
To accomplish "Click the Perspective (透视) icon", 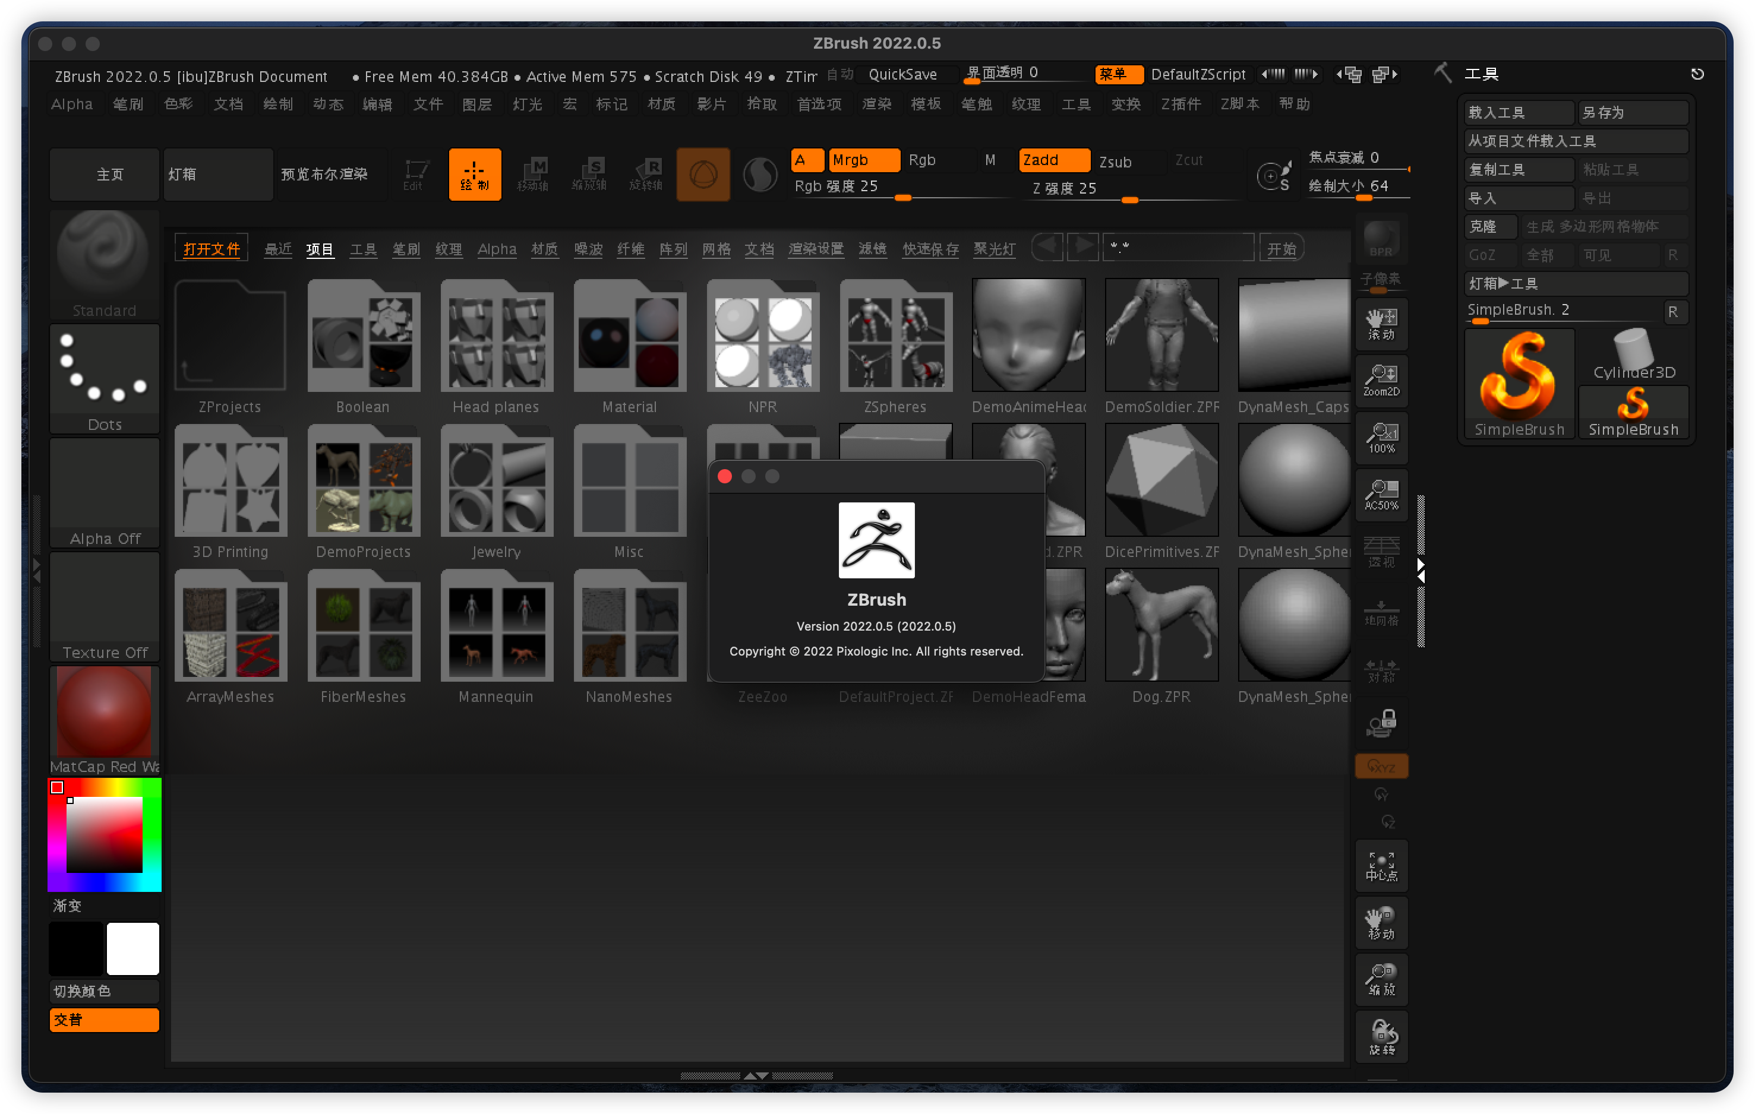I will pyautogui.click(x=1381, y=552).
